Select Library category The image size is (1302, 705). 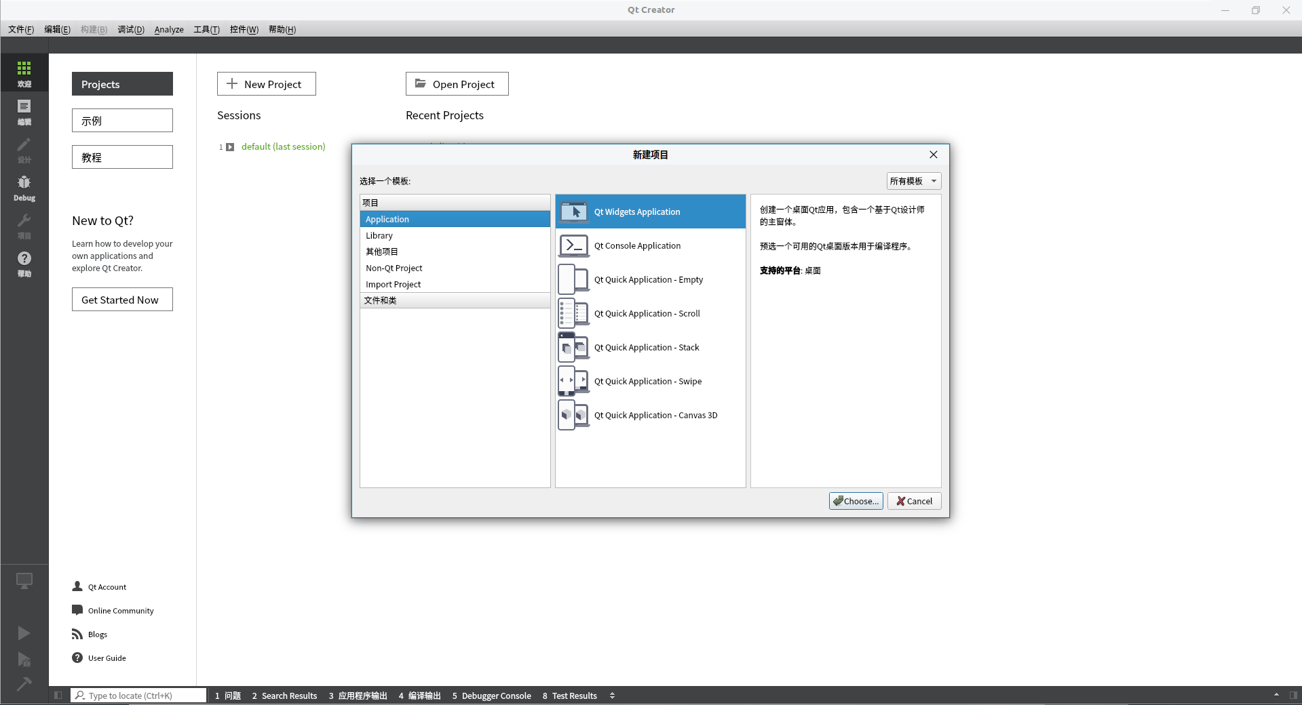tap(455, 235)
